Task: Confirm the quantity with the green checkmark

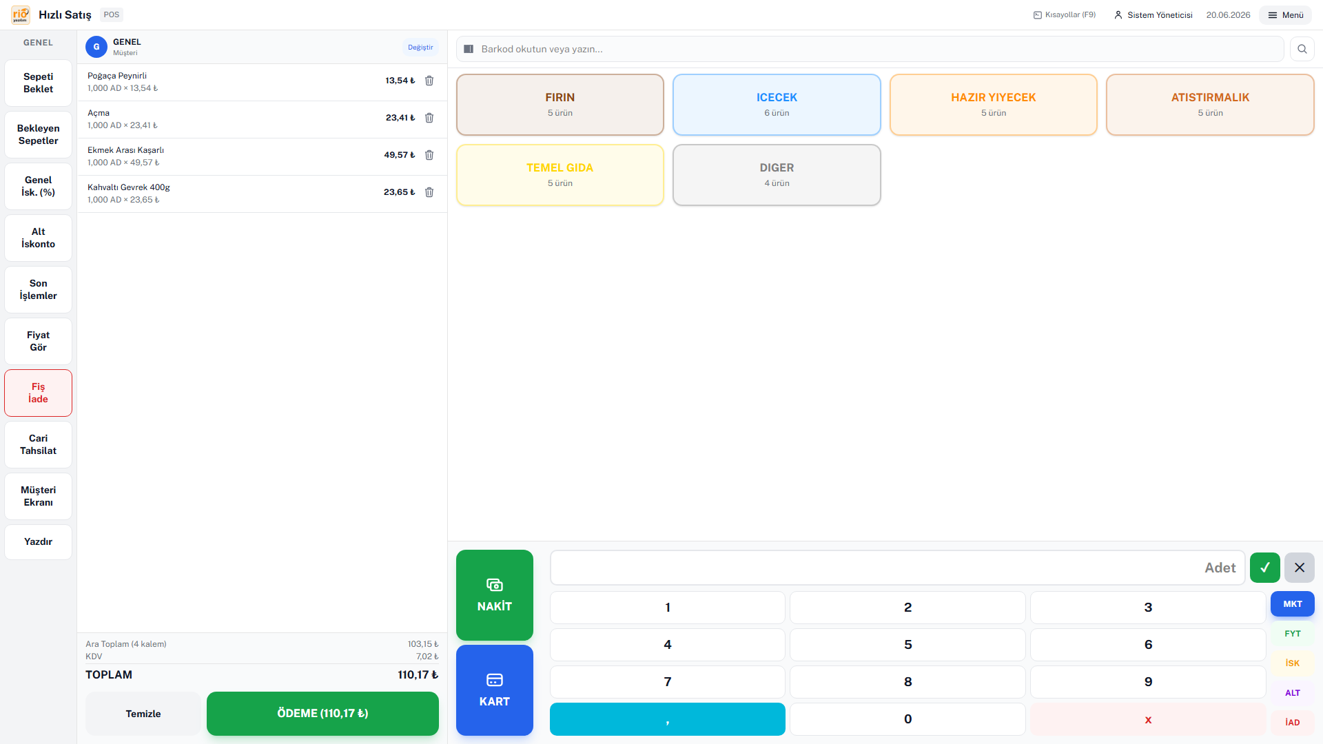Action: pyautogui.click(x=1265, y=568)
